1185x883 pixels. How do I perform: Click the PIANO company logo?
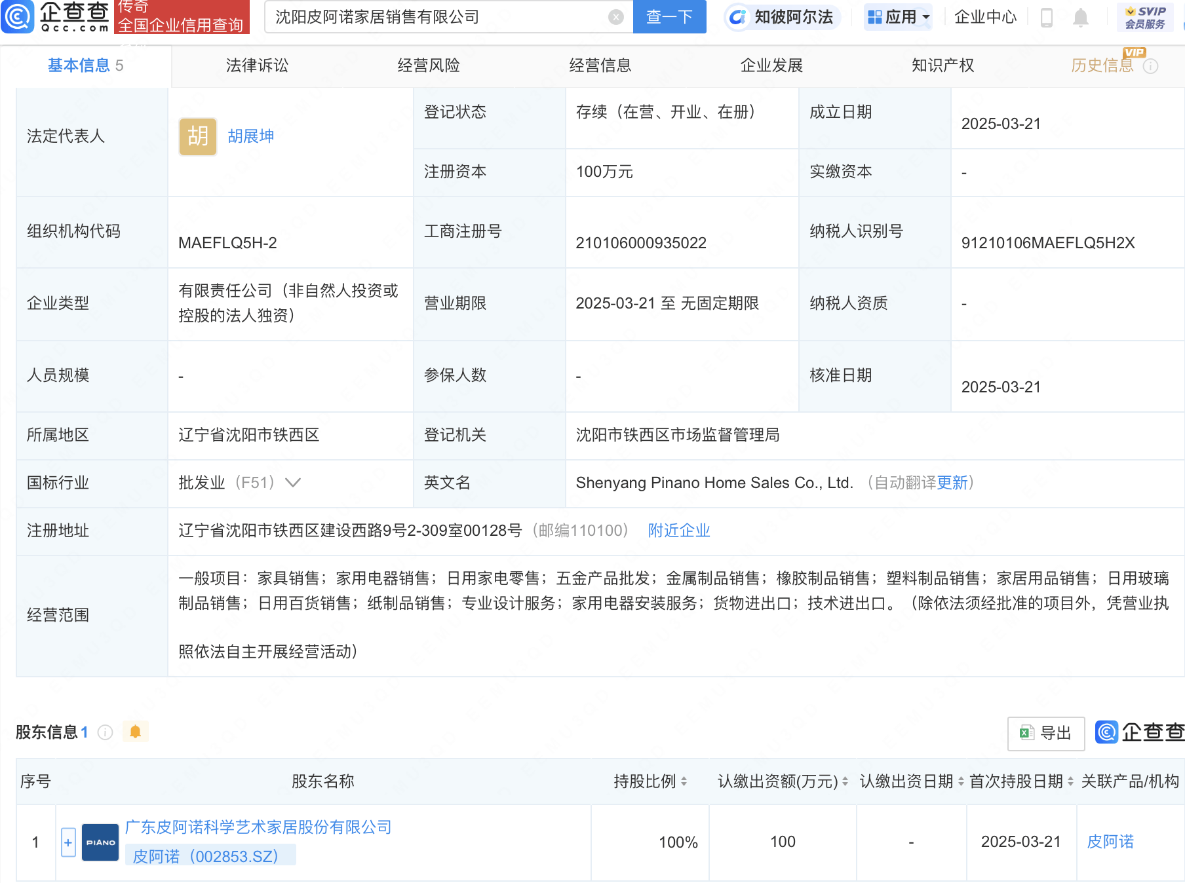click(100, 842)
